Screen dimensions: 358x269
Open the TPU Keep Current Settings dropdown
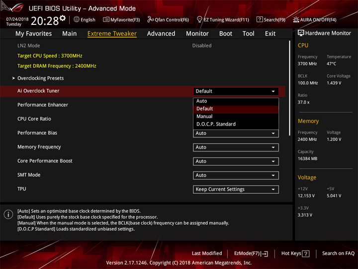236,189
